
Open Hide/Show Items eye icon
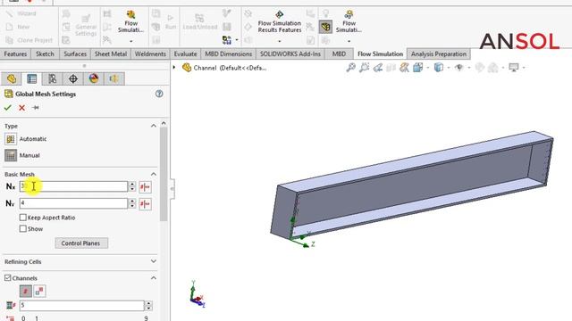point(459,68)
